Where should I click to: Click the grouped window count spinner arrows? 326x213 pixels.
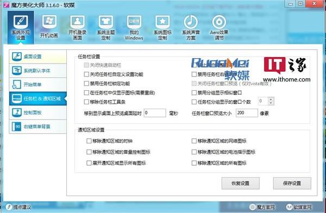tap(271, 101)
